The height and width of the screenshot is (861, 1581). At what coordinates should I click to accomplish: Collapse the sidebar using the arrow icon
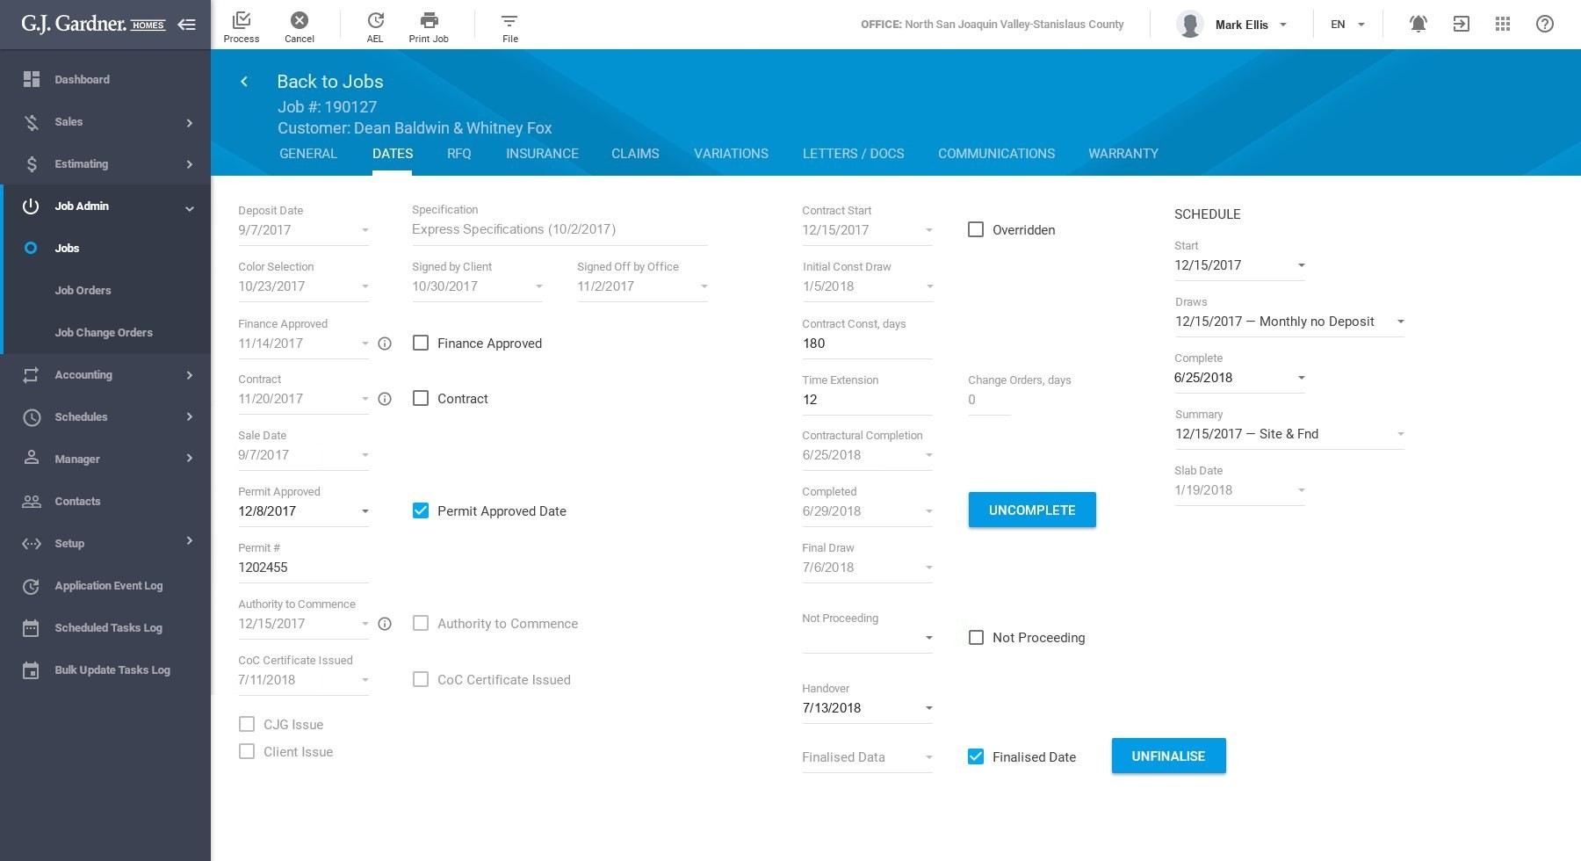click(186, 25)
